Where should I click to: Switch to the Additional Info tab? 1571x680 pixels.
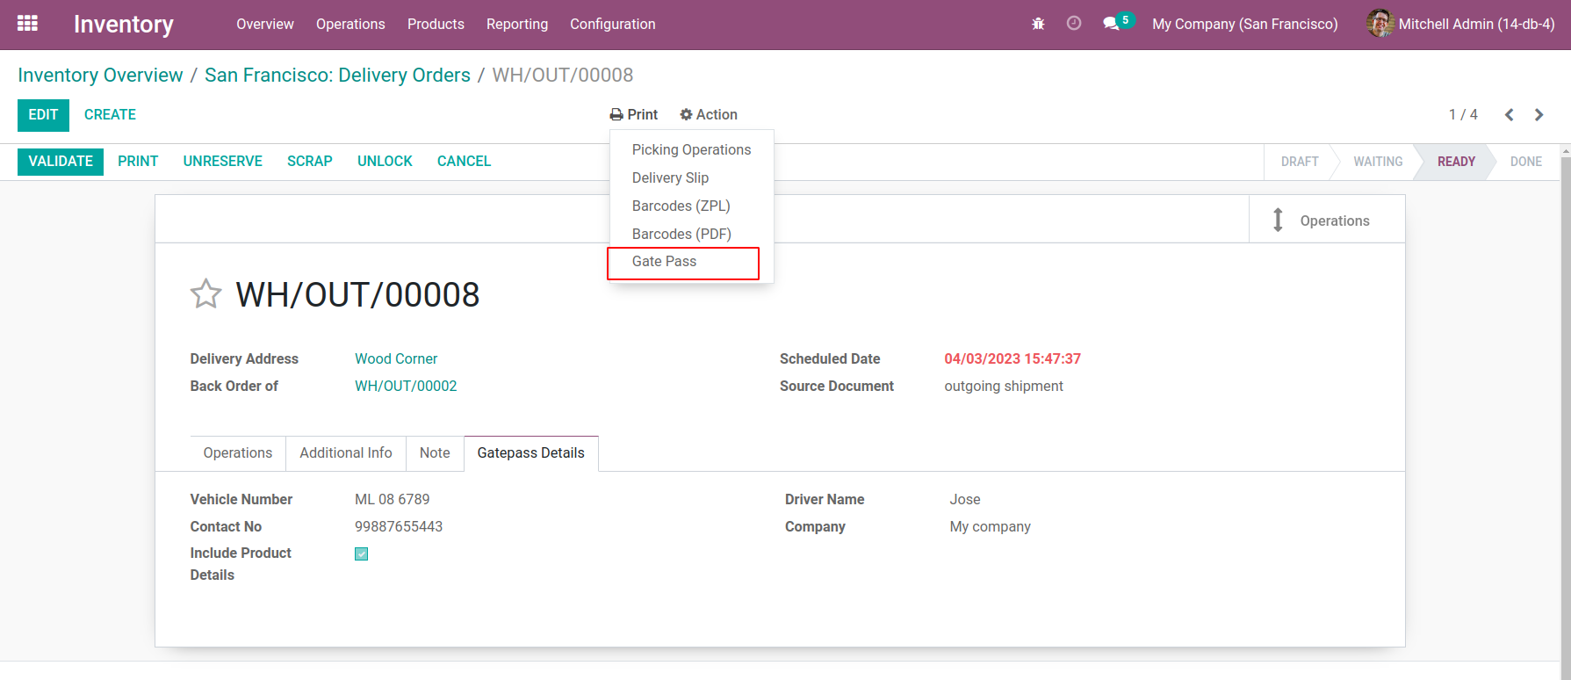pos(346,453)
